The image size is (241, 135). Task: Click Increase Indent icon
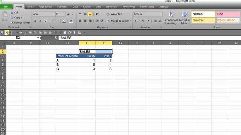(x=102, y=21)
